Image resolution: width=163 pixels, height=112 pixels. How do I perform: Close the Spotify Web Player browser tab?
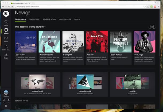tap(29, 3)
